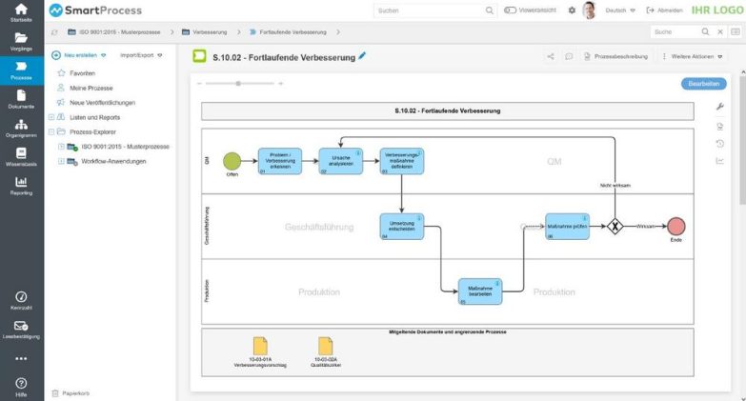Toggle the Vieweransicht switch
This screenshot has height=401, width=746.
(x=511, y=10)
